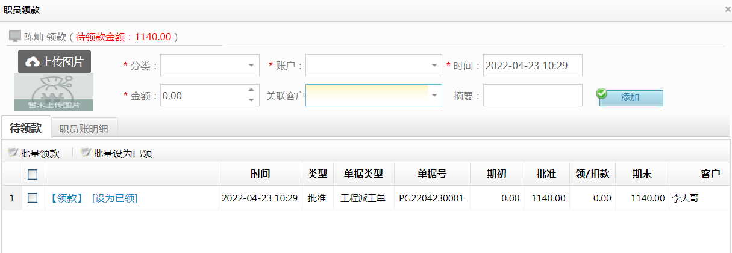Select the 待领款 tab

point(26,128)
